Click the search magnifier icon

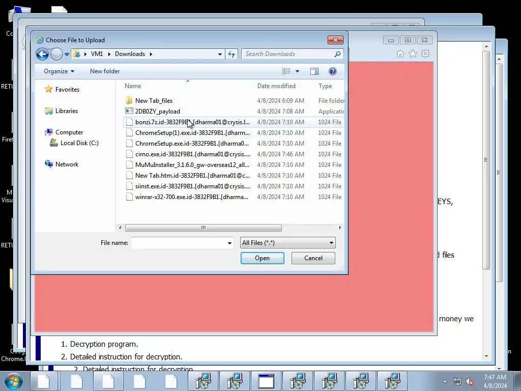pos(337,54)
